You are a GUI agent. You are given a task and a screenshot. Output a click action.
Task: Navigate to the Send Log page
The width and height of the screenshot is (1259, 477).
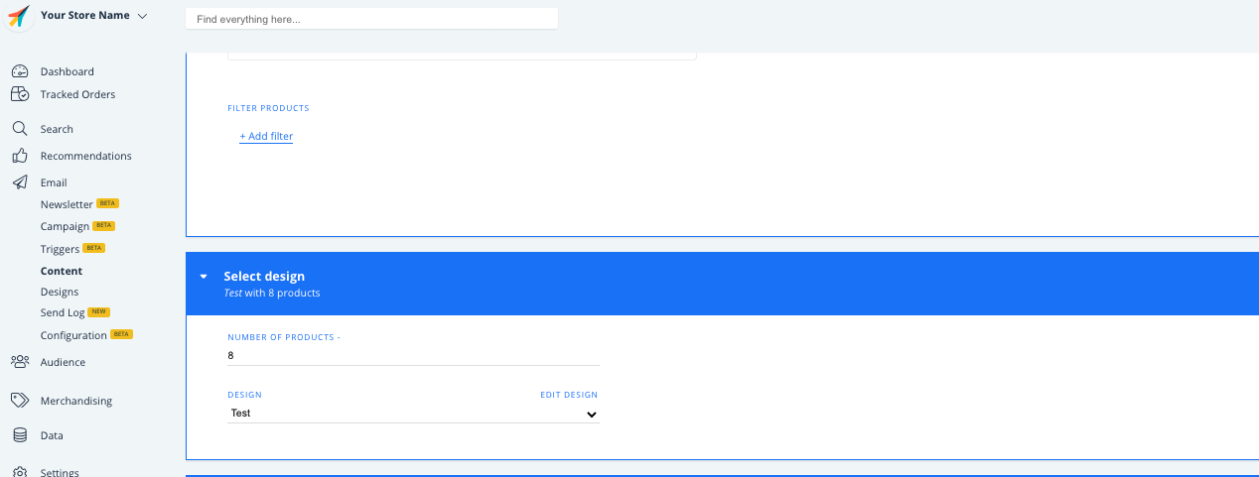63,313
